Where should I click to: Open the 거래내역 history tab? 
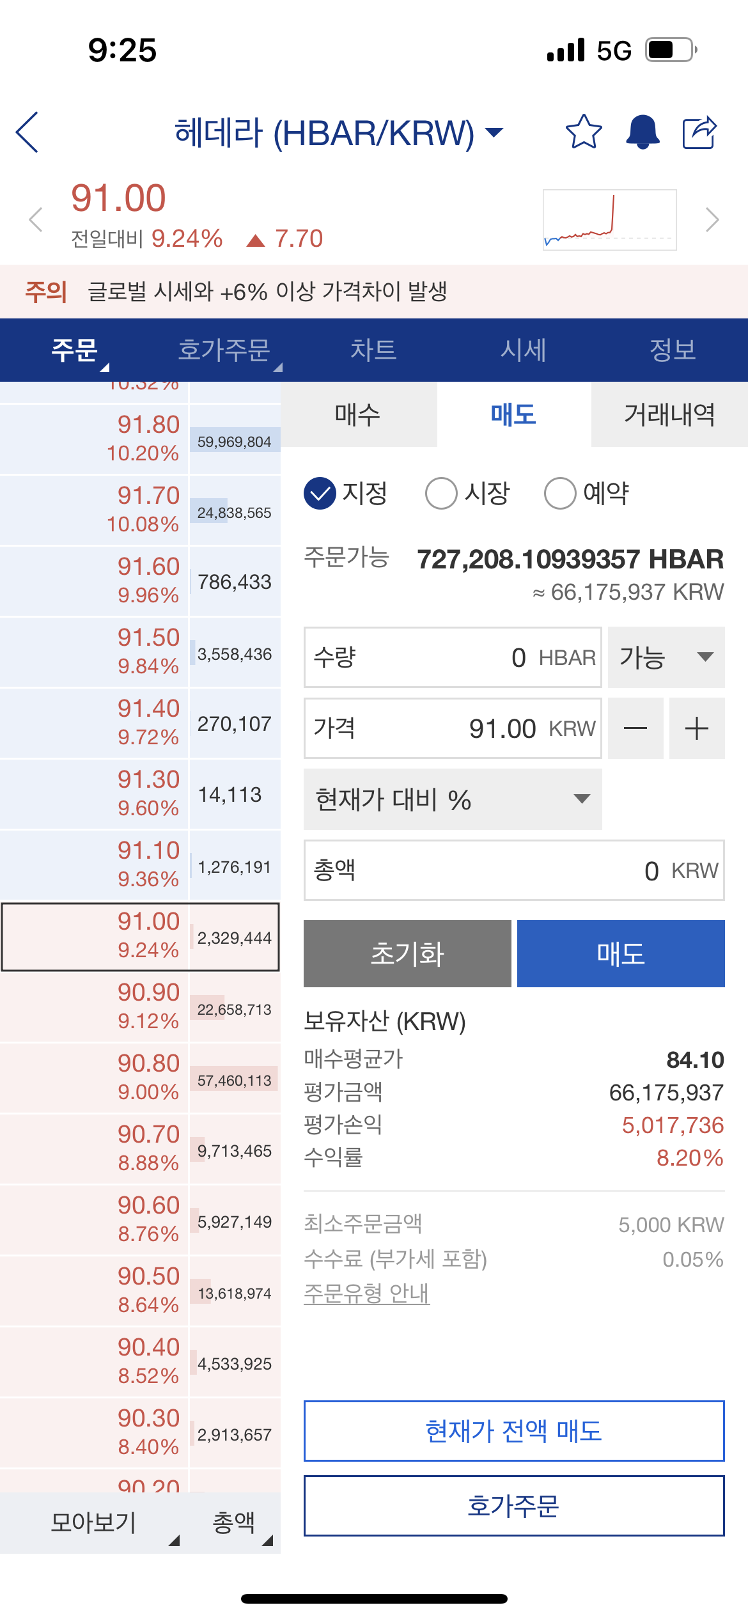669,414
